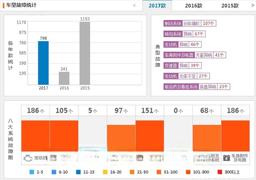Click the 6-10 legend color swatch
This screenshot has height=180, width=256.
coord(54,172)
